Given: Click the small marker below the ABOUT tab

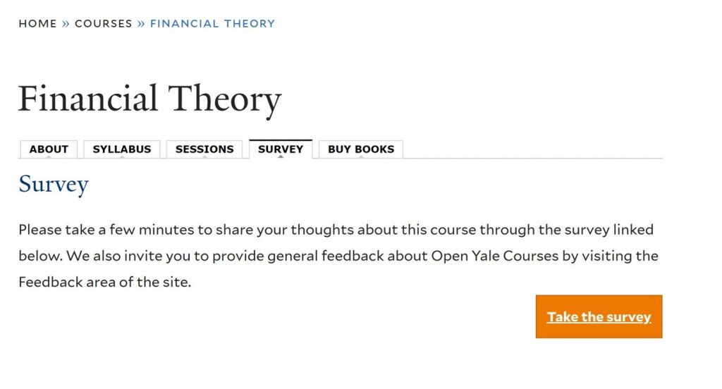Looking at the screenshot, I should (49, 157).
